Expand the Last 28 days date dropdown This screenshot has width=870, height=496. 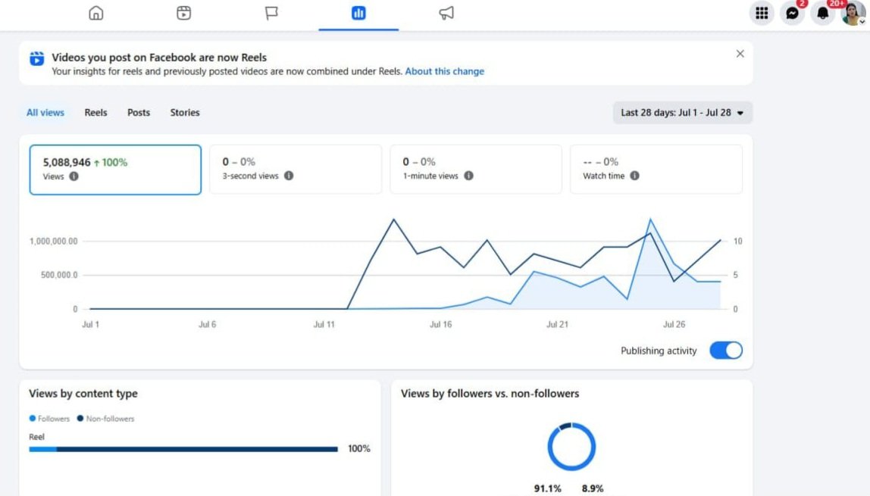pyautogui.click(x=683, y=113)
